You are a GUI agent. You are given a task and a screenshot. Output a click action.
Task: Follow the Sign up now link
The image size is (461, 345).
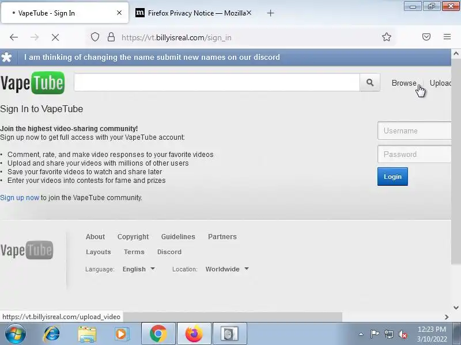click(x=20, y=197)
